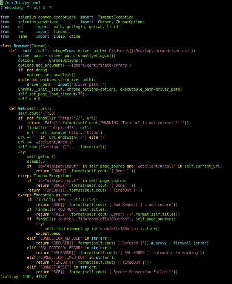Click 'self.cout('-'*30)' line
The image size is (232, 284).
pos(37,114)
